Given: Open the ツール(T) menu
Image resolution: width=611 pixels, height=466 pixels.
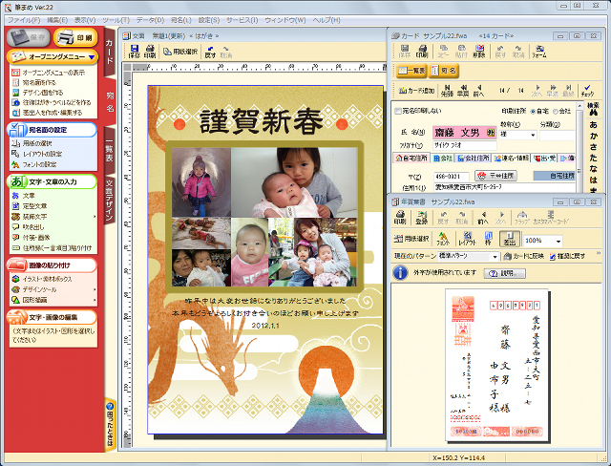Looking at the screenshot, I should tap(116, 20).
